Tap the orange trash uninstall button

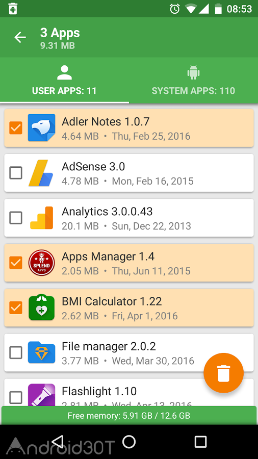(223, 373)
